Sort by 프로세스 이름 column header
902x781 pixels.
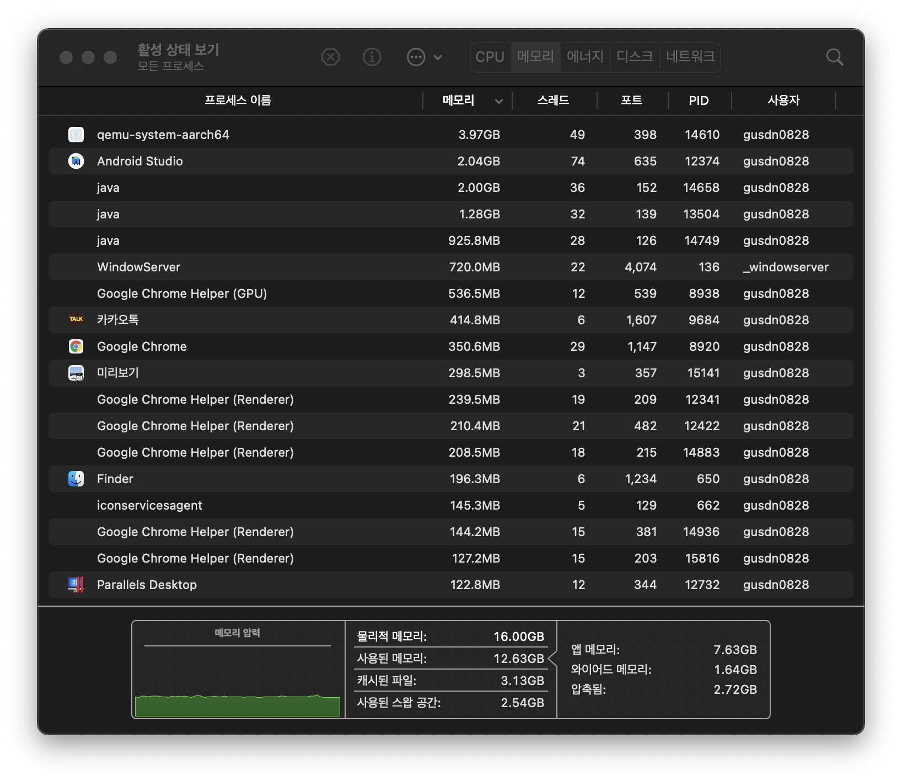238,100
